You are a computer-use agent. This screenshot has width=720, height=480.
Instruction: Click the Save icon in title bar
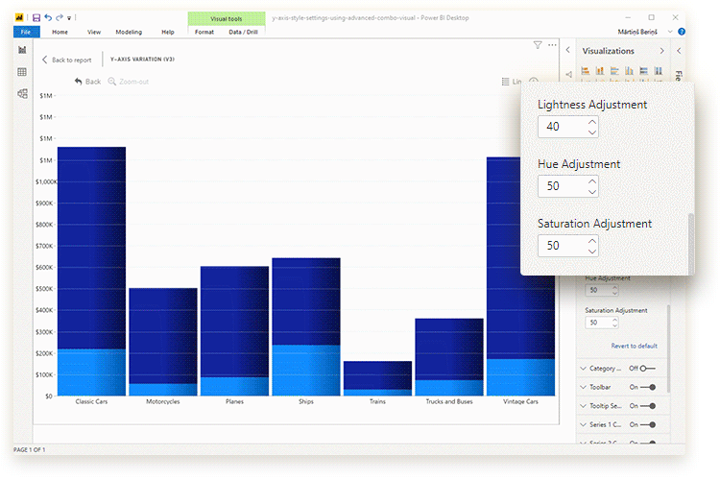pos(36,17)
